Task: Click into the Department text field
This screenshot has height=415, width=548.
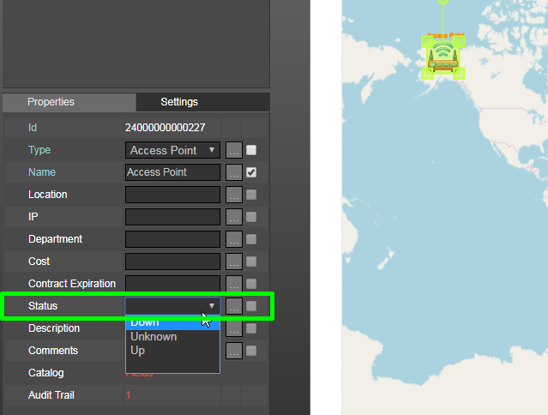Action: pos(172,239)
